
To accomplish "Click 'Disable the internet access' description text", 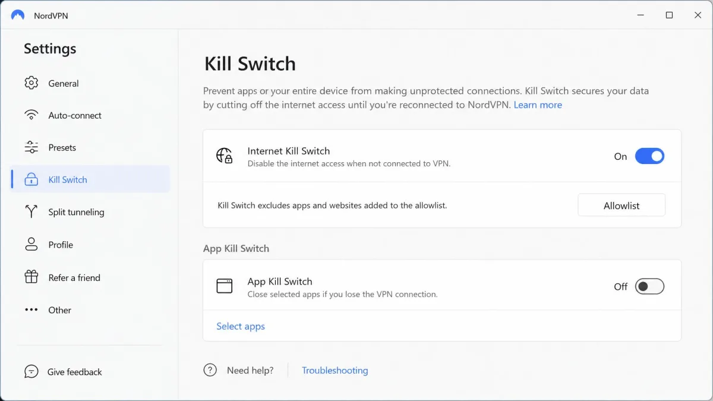I will pyautogui.click(x=349, y=163).
